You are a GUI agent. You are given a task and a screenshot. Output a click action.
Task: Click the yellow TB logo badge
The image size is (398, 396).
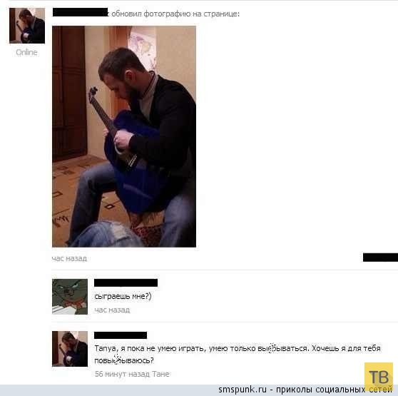(x=379, y=377)
